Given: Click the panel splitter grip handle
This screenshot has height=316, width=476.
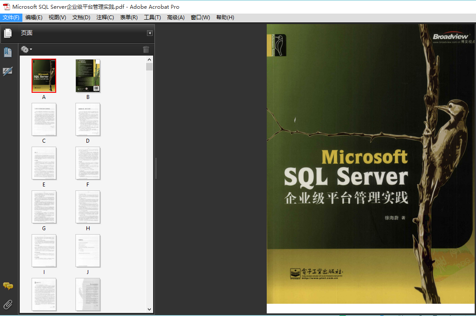Looking at the screenshot, I should coord(156,169).
